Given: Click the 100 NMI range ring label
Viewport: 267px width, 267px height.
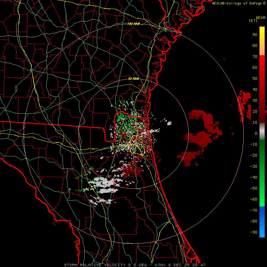Looking at the screenshot, I should 133,24.
